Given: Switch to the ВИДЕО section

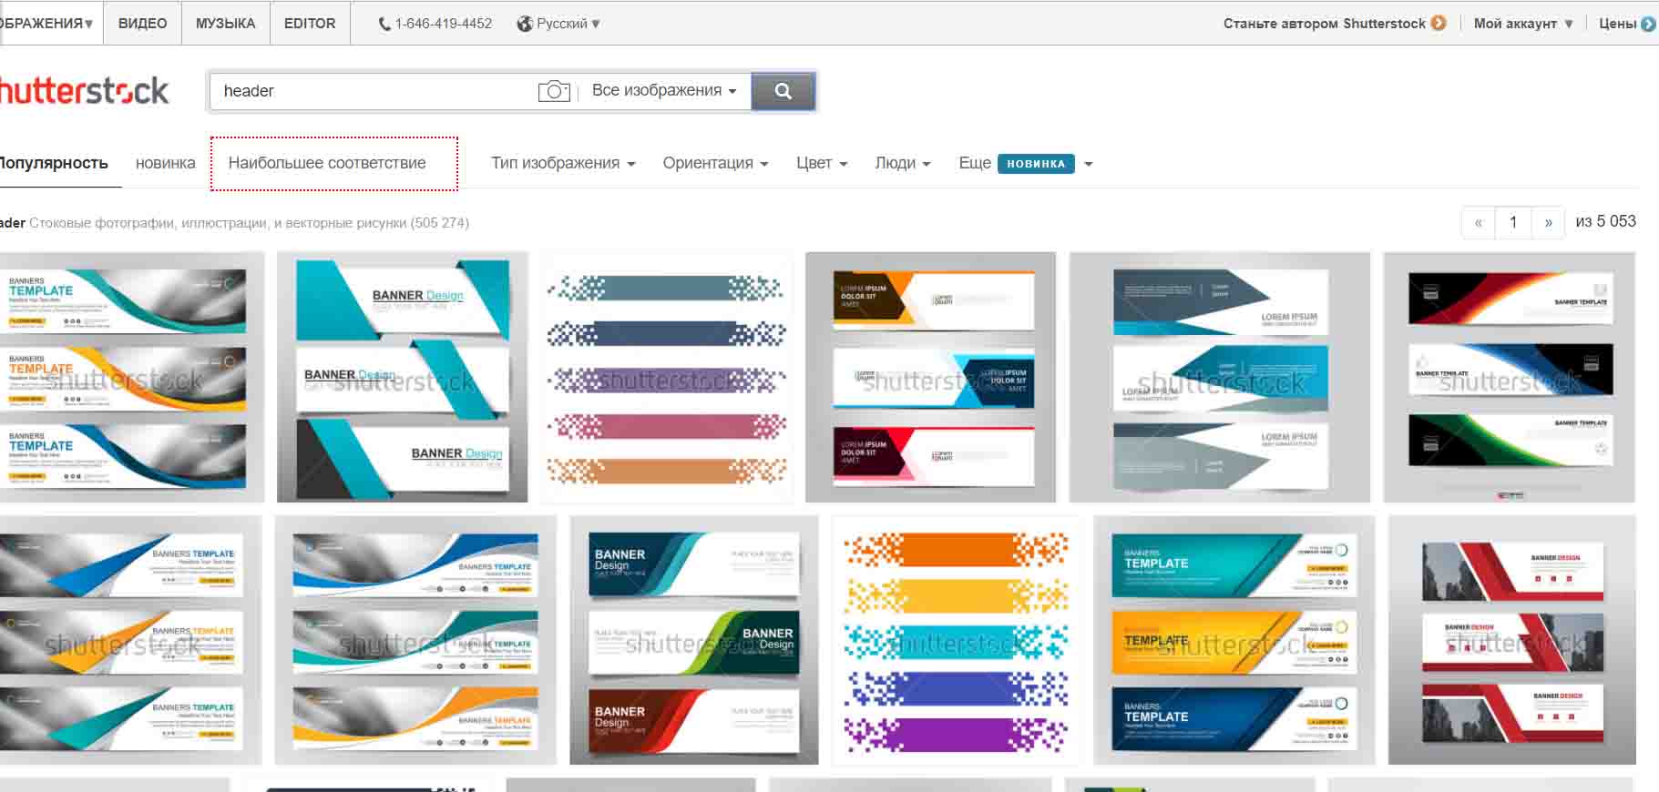Looking at the screenshot, I should click(142, 24).
